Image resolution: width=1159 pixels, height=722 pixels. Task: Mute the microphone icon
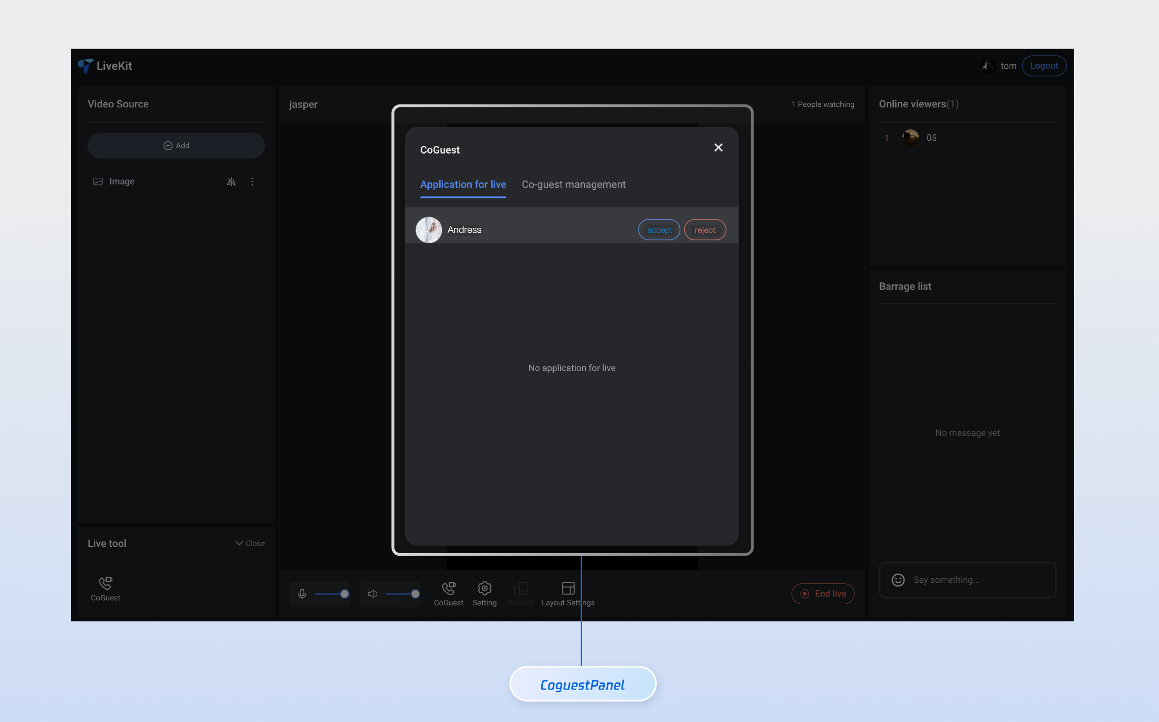pyautogui.click(x=302, y=594)
